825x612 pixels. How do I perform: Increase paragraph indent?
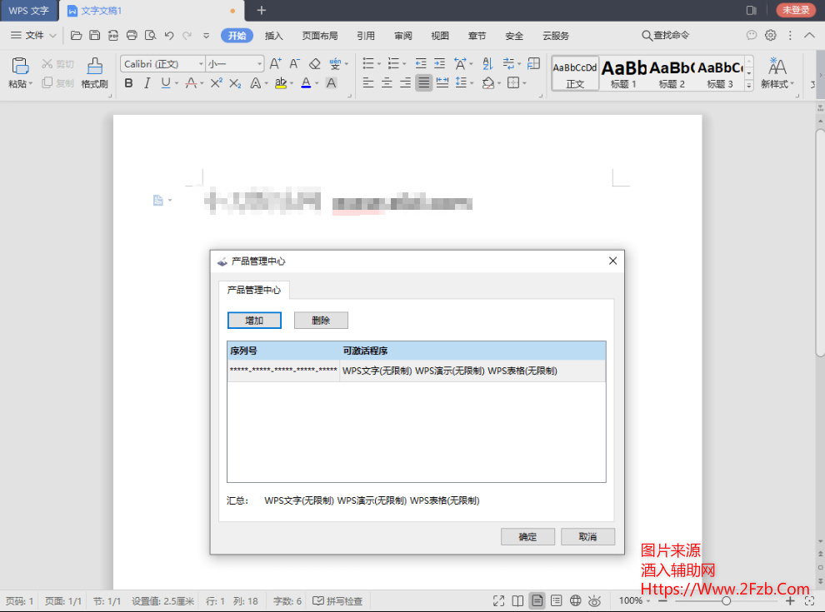point(440,63)
